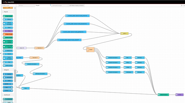Screen dimensions: 185x103
Task: Select the Switch Animation node feeding Bio
Action: 113,58
